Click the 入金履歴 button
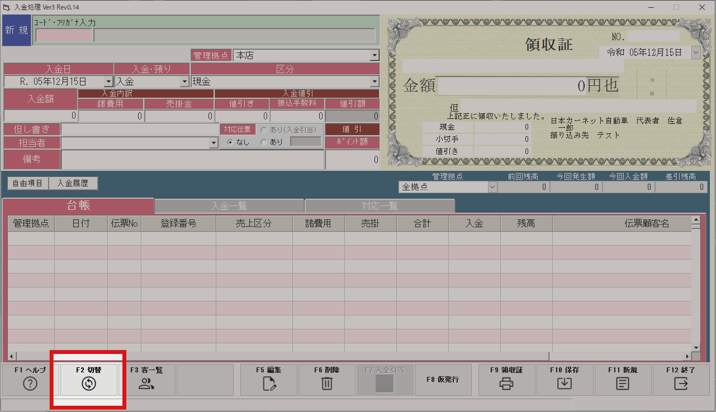The width and height of the screenshot is (716, 412). 73,183
